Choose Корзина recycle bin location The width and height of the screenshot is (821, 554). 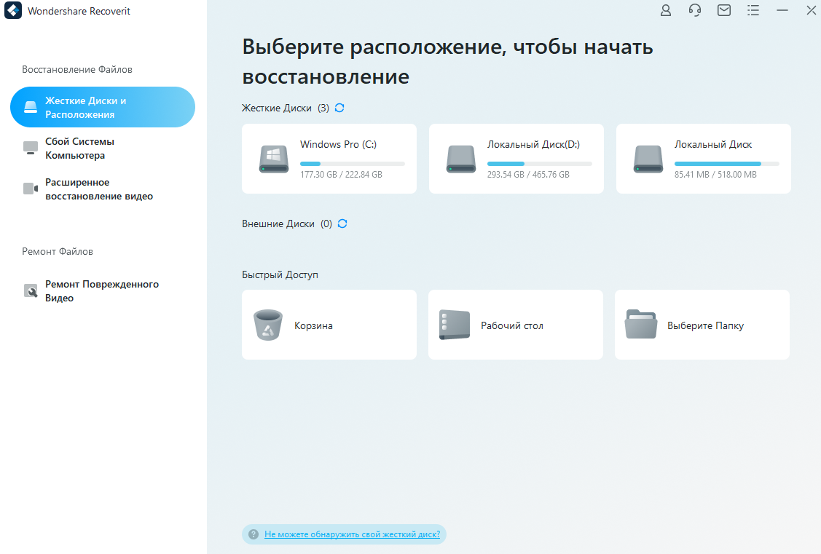point(329,325)
